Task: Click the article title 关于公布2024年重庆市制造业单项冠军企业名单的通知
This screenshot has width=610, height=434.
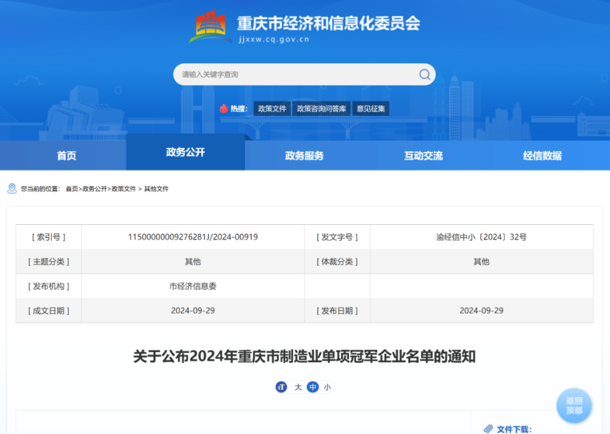Action: (x=304, y=356)
